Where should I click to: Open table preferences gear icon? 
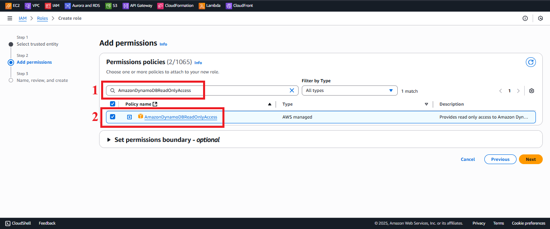pos(531,91)
